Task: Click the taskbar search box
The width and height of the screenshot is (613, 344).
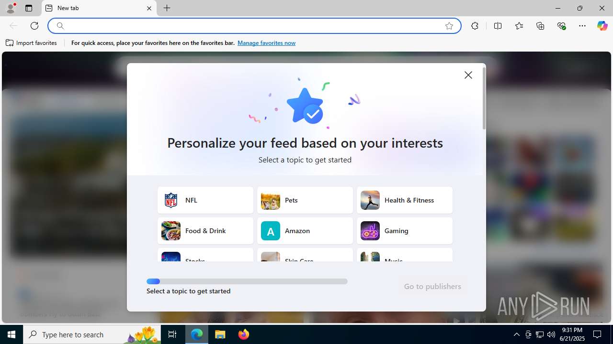Action: point(91,334)
